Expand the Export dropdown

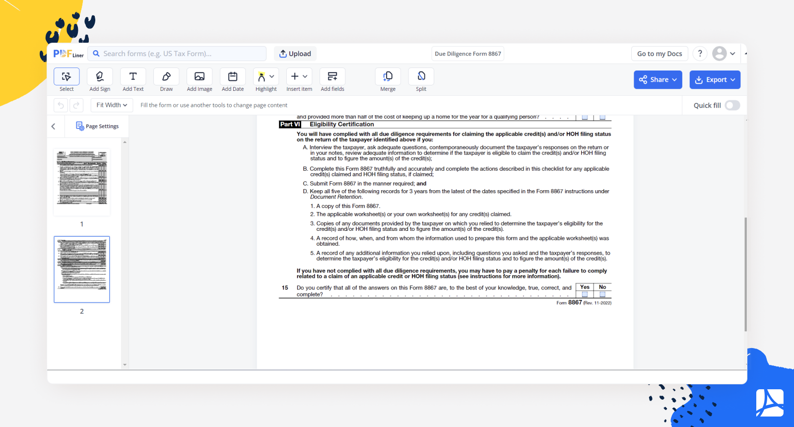(x=715, y=80)
